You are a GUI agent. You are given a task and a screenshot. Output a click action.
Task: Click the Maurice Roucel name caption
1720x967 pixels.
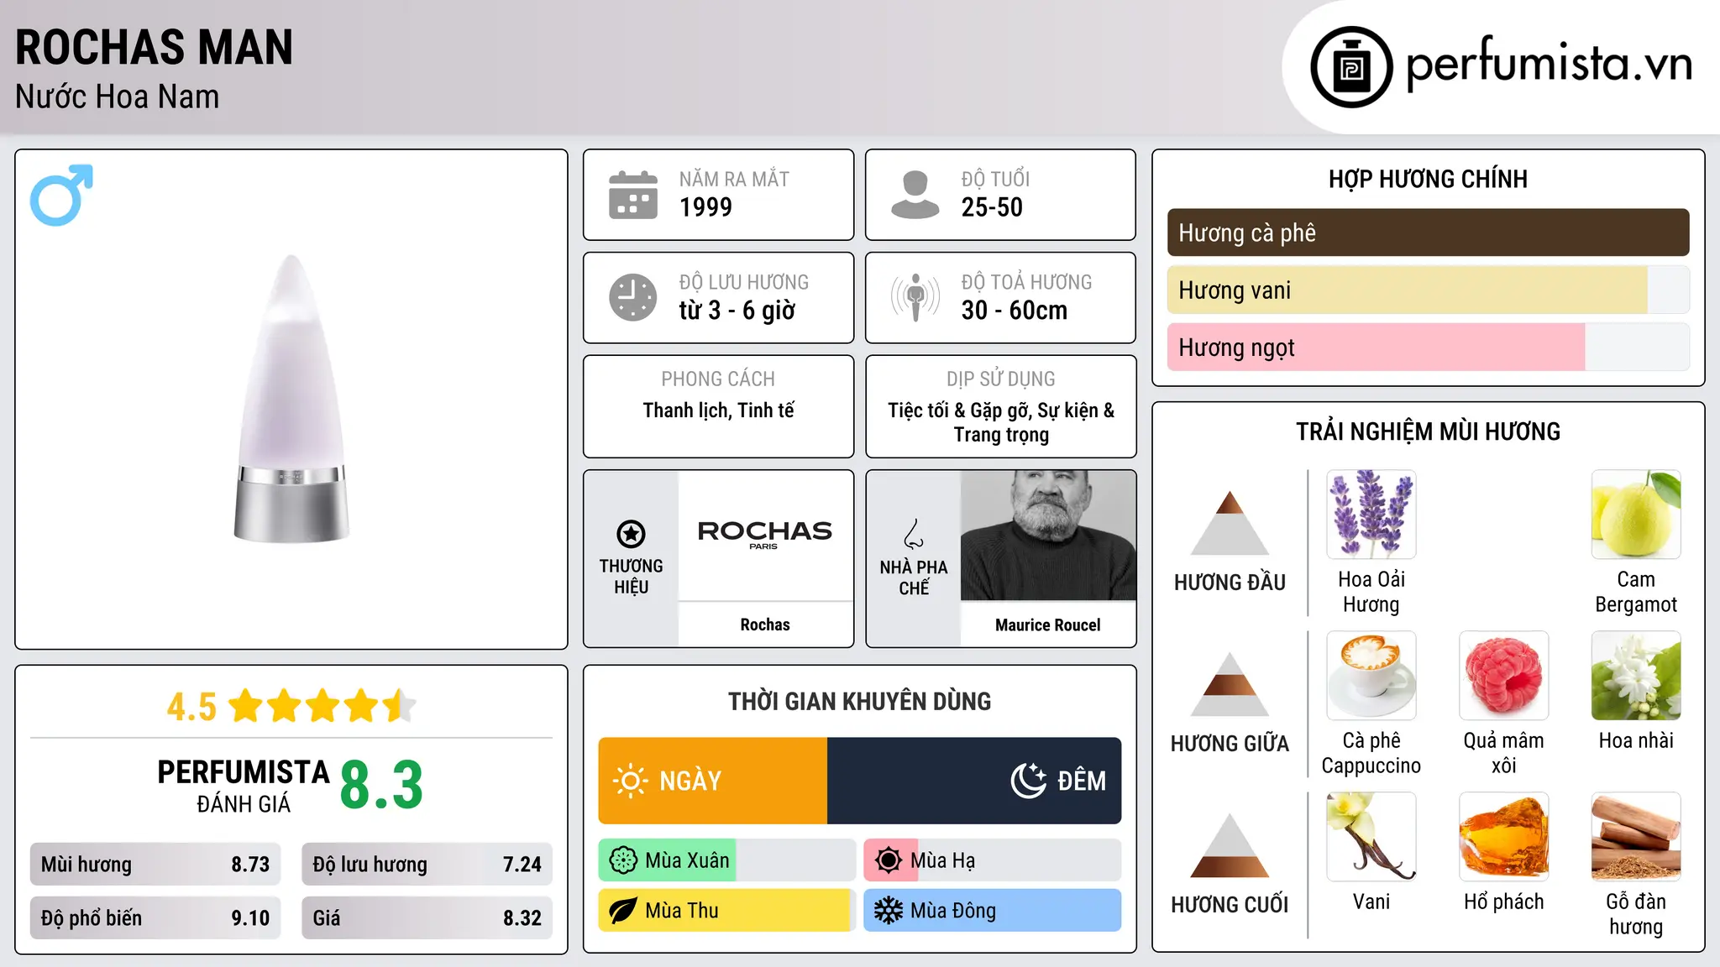click(1048, 625)
